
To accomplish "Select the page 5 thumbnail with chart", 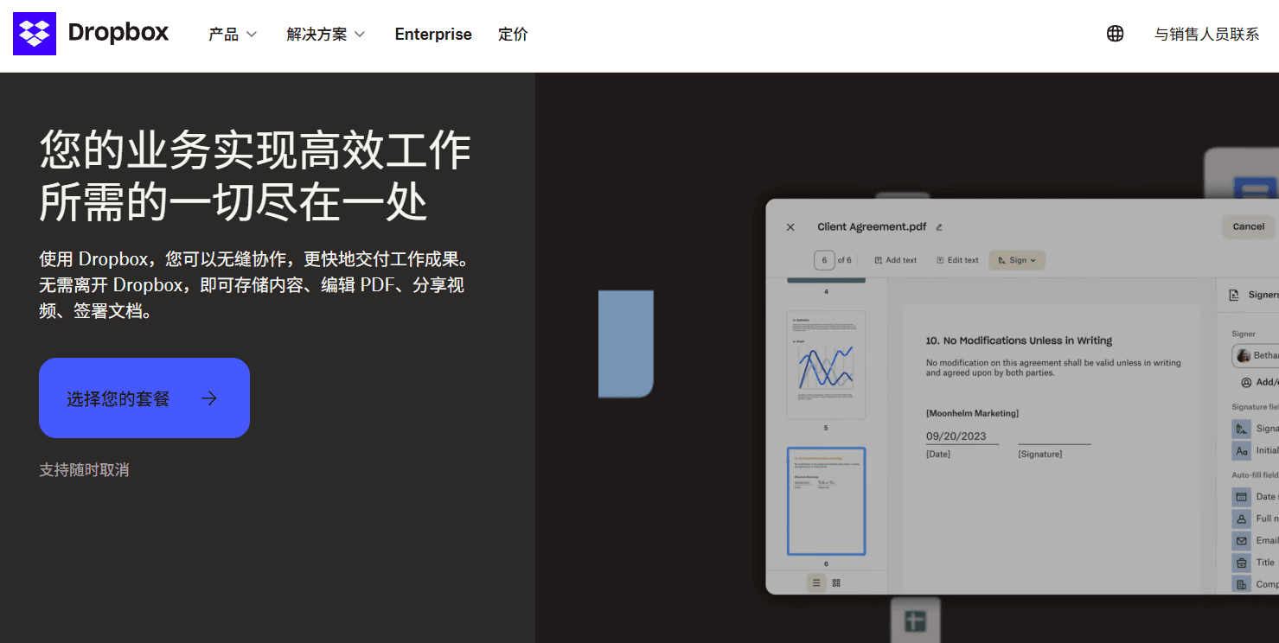I will [x=826, y=365].
